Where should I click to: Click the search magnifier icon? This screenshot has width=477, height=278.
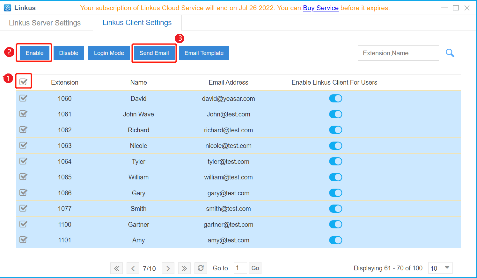[x=450, y=53]
